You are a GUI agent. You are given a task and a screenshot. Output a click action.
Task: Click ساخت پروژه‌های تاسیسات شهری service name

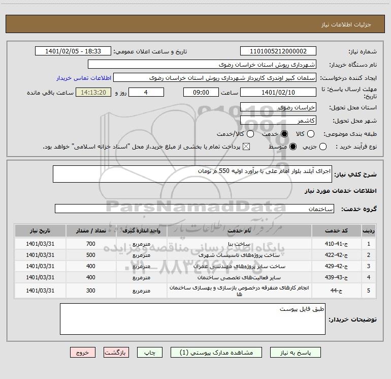tap(239, 255)
